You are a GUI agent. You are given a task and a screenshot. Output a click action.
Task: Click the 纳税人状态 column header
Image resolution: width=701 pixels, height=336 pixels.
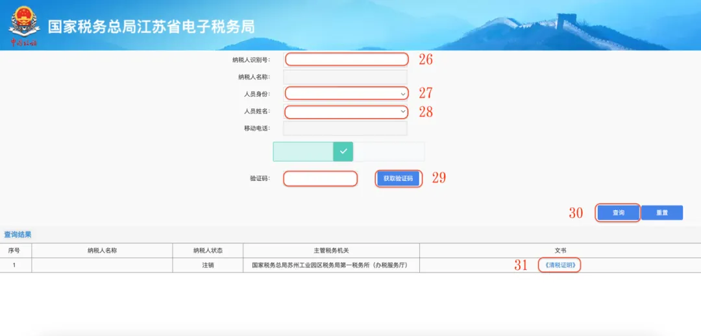208,250
